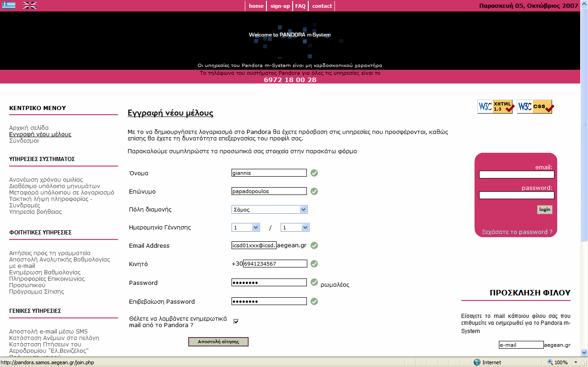
Task: Click the green checkmark beside Επιβεβαίωση Password field
Action: [314, 301]
